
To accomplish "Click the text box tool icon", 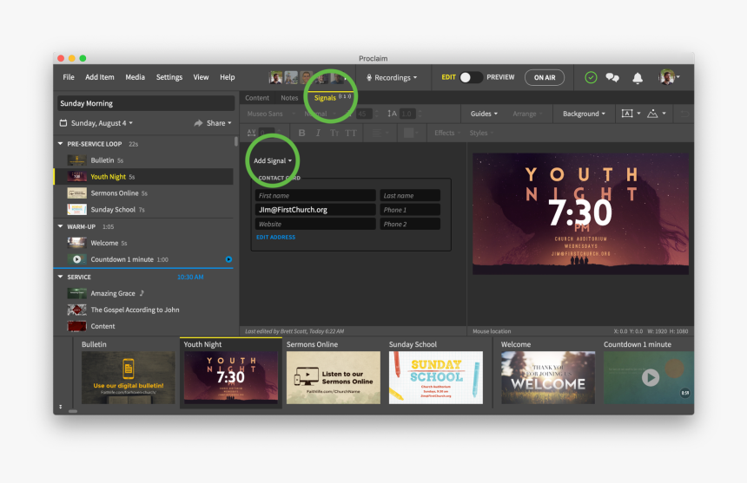I will (x=627, y=113).
